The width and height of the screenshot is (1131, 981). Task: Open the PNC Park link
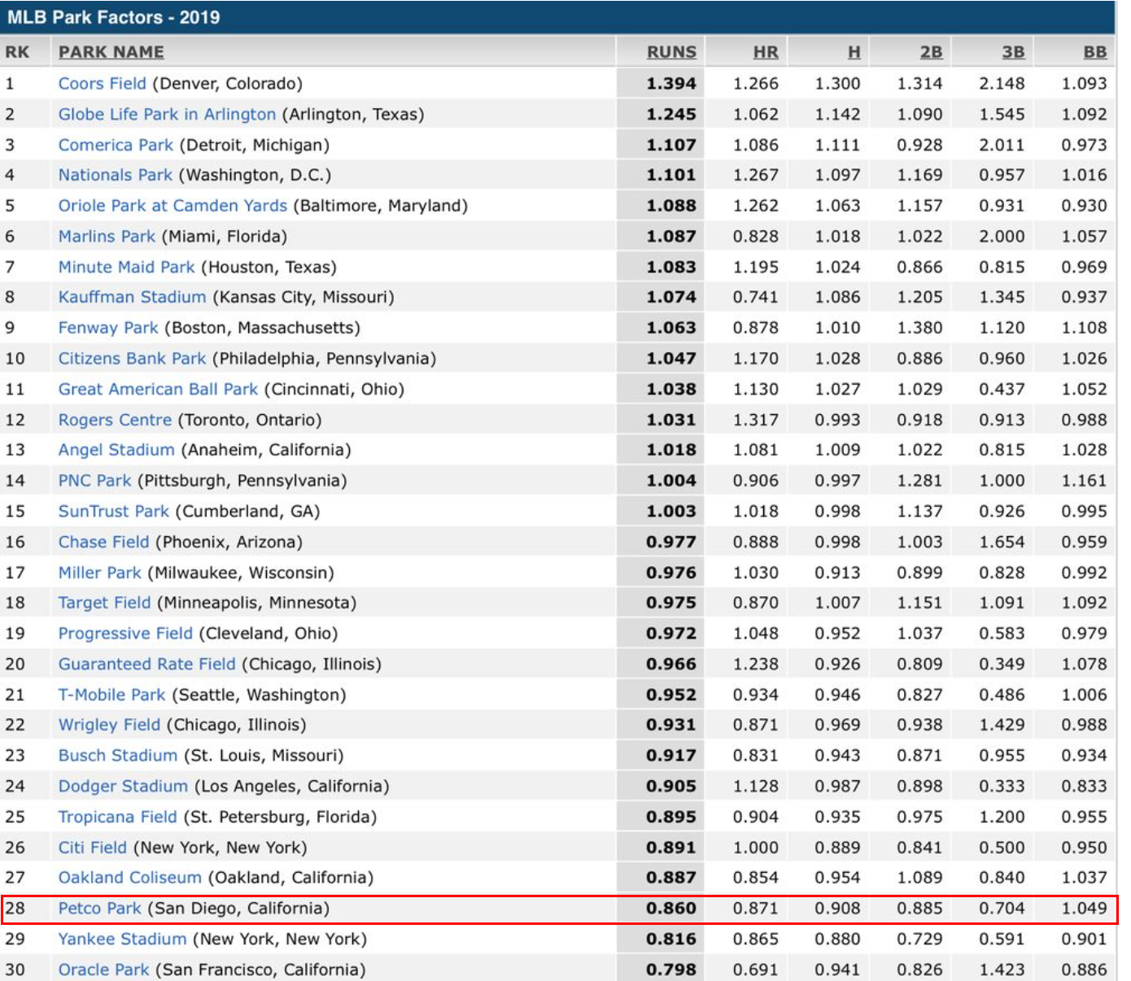point(94,481)
